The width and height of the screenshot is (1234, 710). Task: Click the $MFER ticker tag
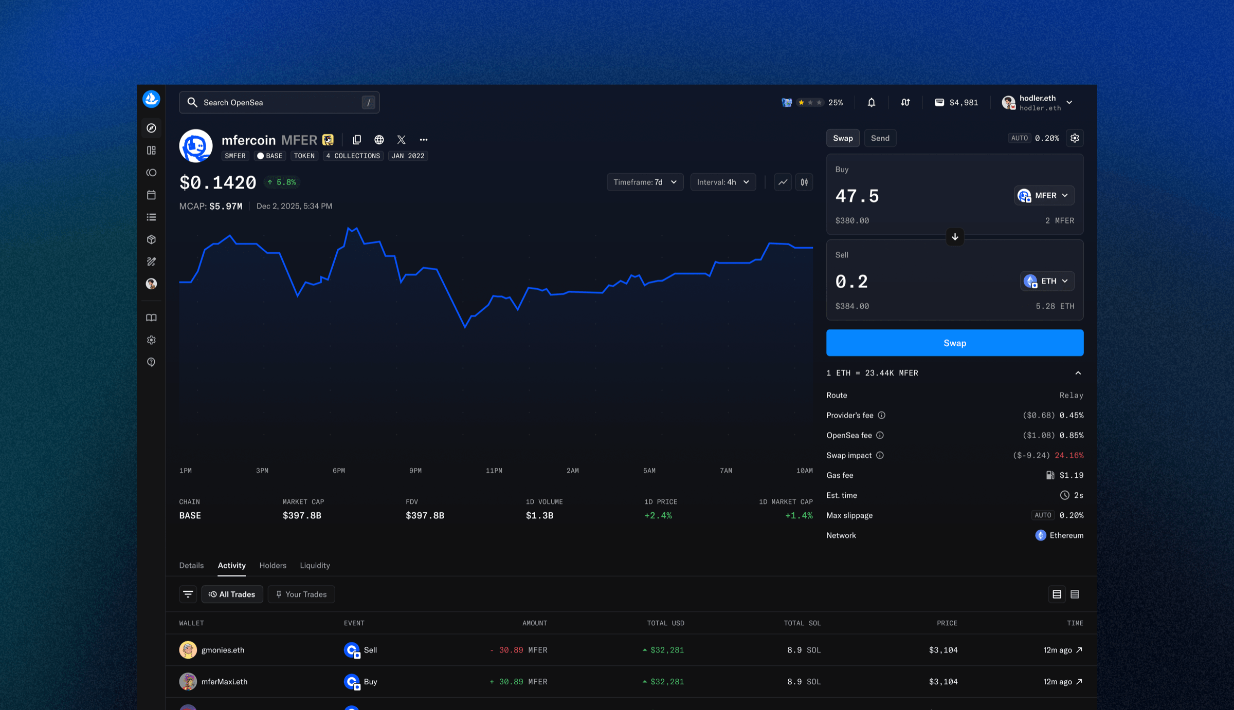[x=235, y=156]
